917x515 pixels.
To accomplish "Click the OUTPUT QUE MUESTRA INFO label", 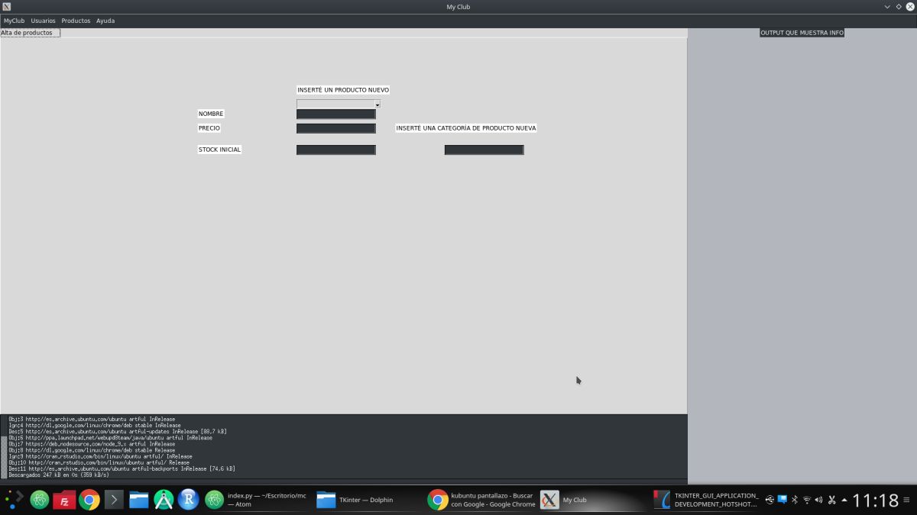I will 802,33.
